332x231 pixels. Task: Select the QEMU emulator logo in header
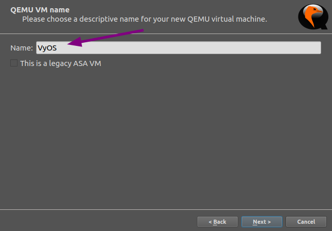point(312,16)
